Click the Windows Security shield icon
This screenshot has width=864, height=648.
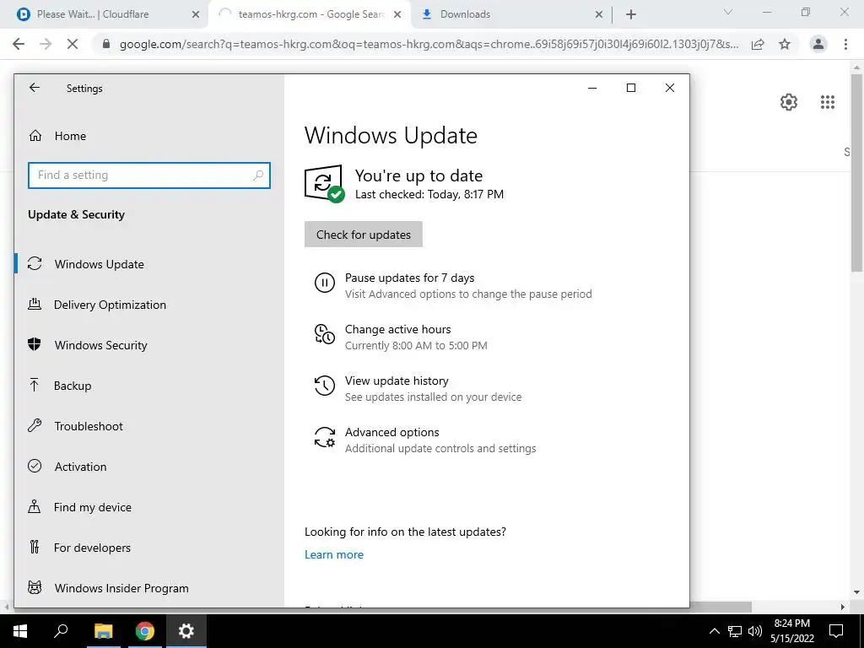(34, 344)
